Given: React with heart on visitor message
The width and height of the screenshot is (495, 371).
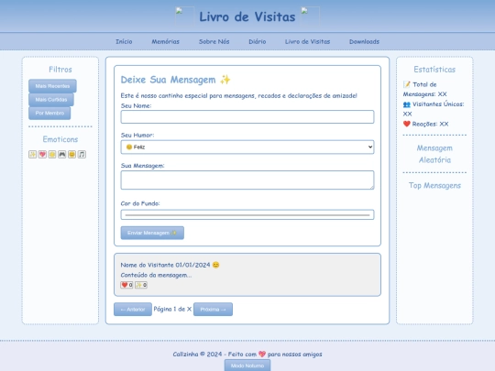Looking at the screenshot, I should pos(126,285).
